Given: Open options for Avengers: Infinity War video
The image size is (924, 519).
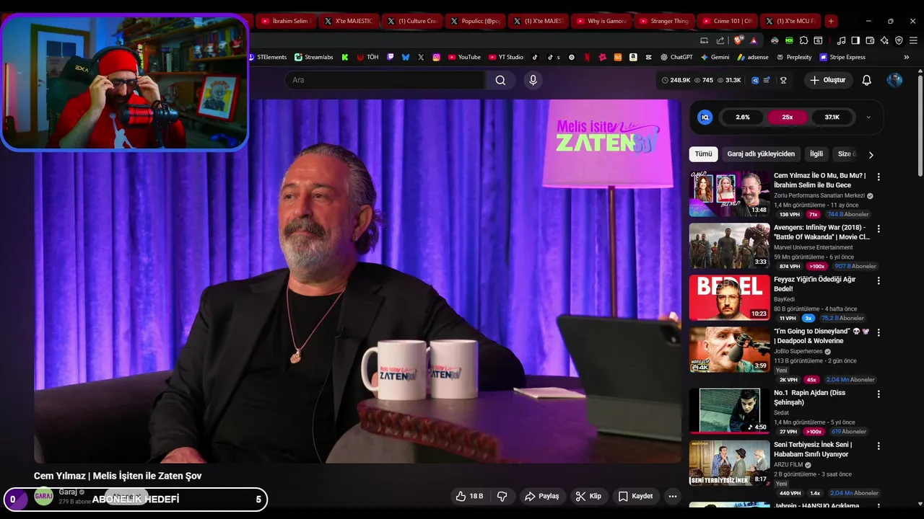Looking at the screenshot, I should [879, 229].
